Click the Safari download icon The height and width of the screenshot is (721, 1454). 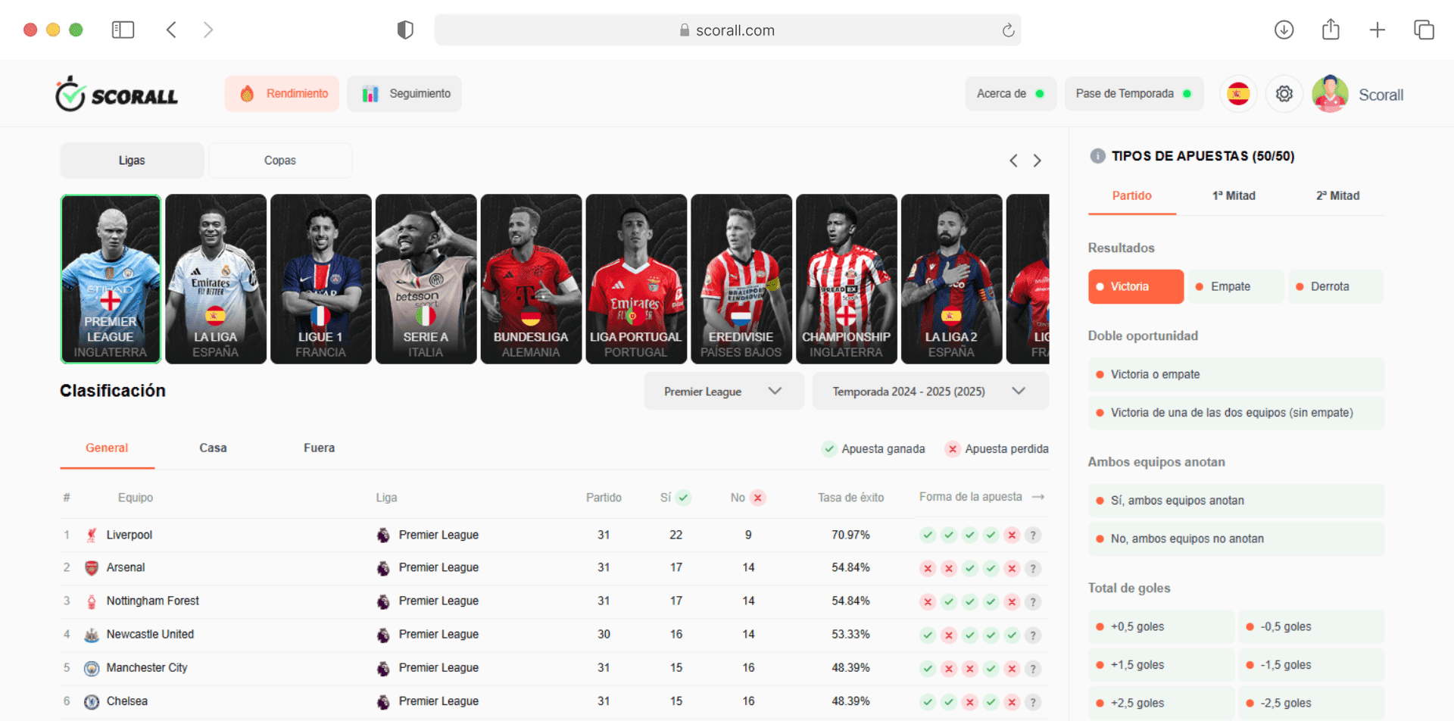[x=1284, y=30]
